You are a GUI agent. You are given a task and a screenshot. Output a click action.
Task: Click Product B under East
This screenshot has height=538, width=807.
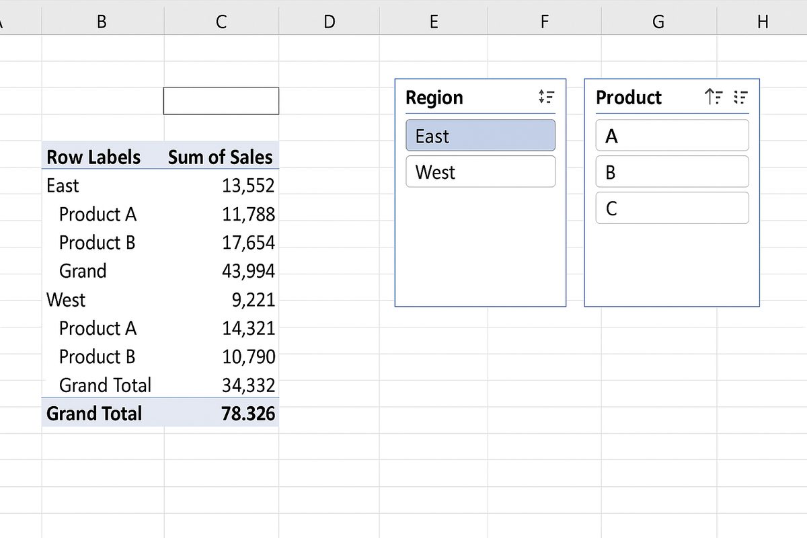pos(98,242)
